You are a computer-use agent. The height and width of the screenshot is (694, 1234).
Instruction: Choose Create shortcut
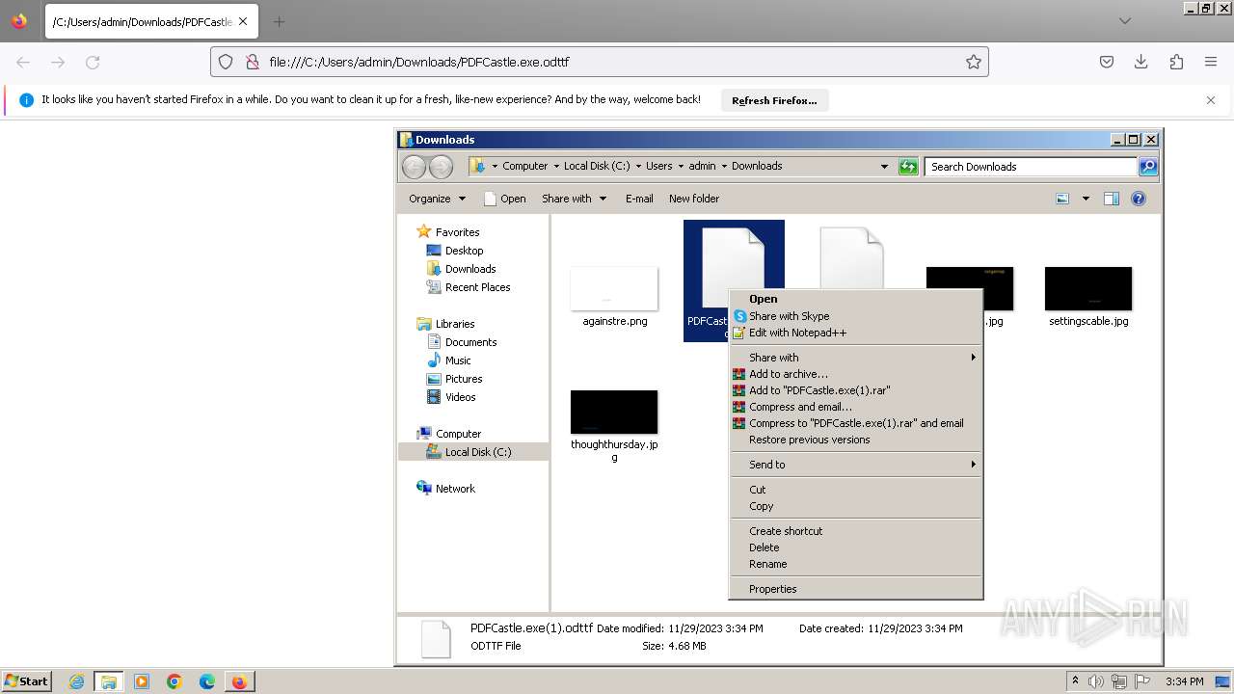pyautogui.click(x=855, y=531)
